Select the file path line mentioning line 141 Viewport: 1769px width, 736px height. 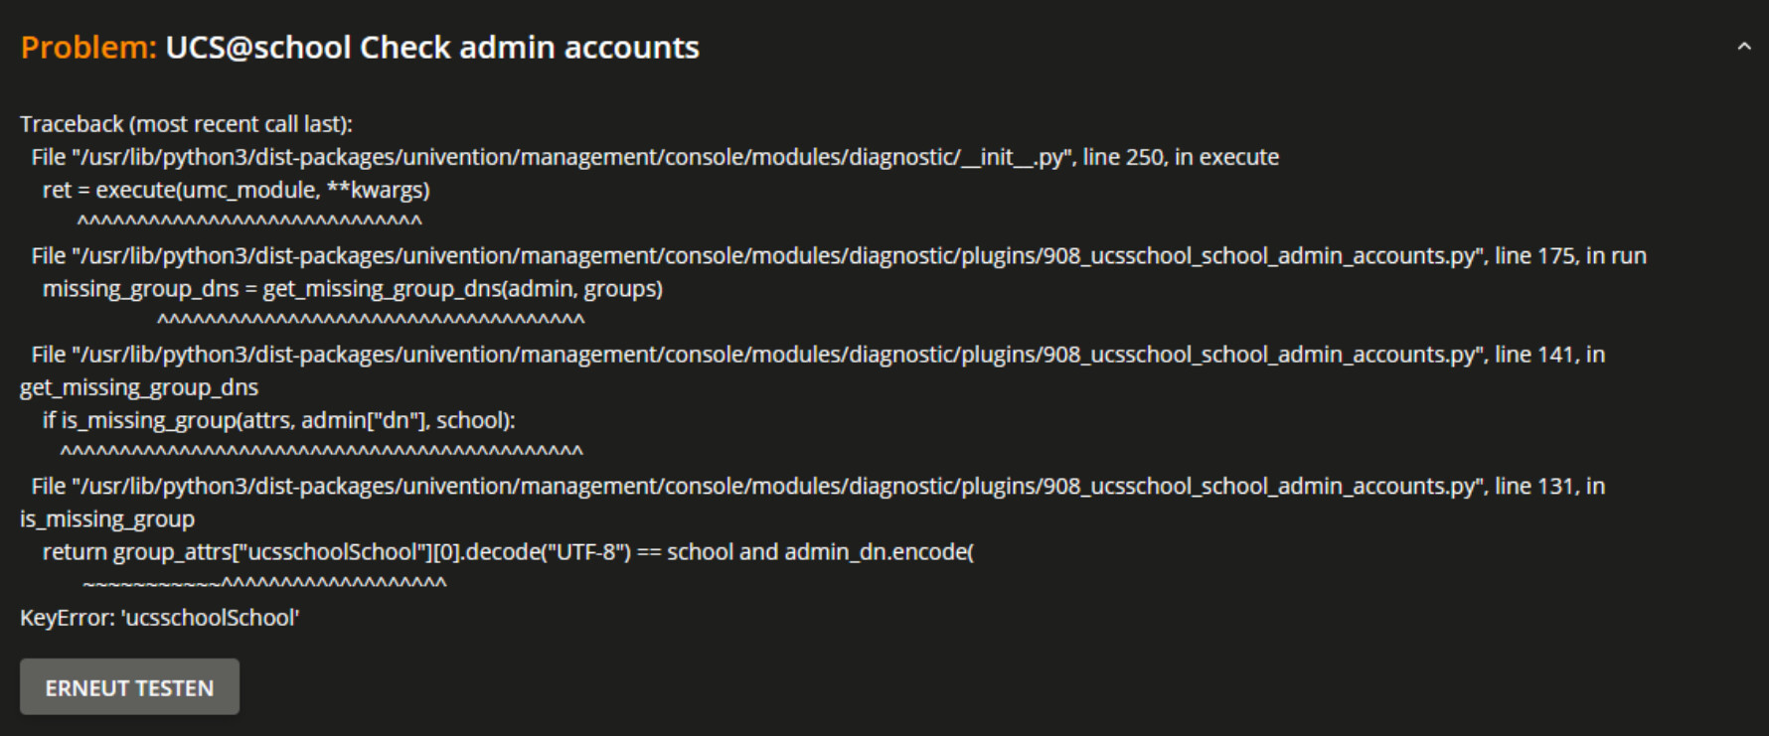click(818, 355)
